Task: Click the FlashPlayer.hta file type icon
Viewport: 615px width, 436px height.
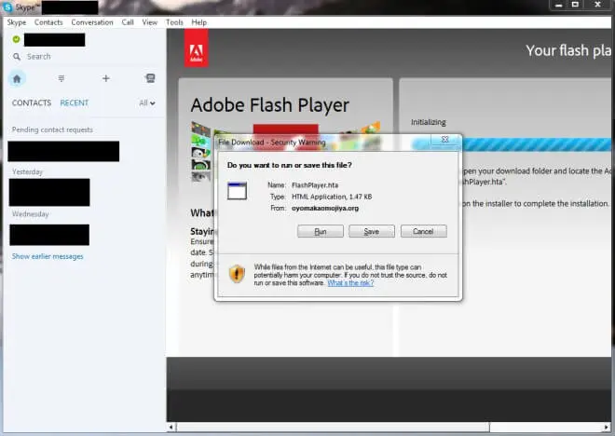Action: (238, 191)
